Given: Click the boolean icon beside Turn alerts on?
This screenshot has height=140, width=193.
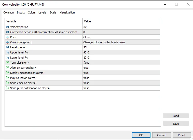Looking at the screenshot, I should [x=7, y=63].
